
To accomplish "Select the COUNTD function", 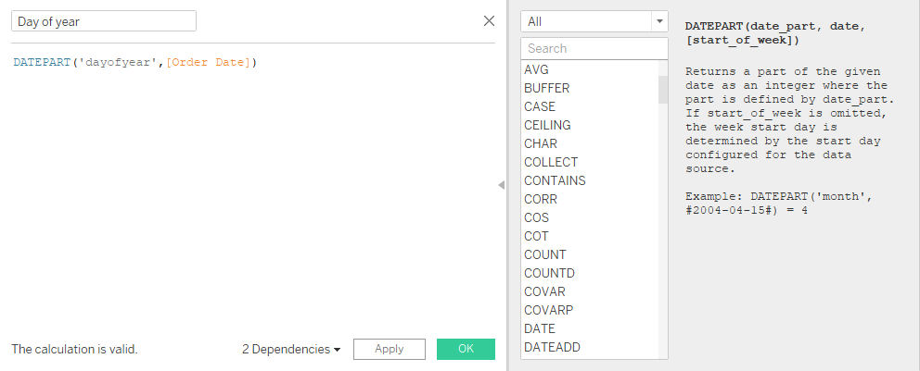I will point(549,273).
